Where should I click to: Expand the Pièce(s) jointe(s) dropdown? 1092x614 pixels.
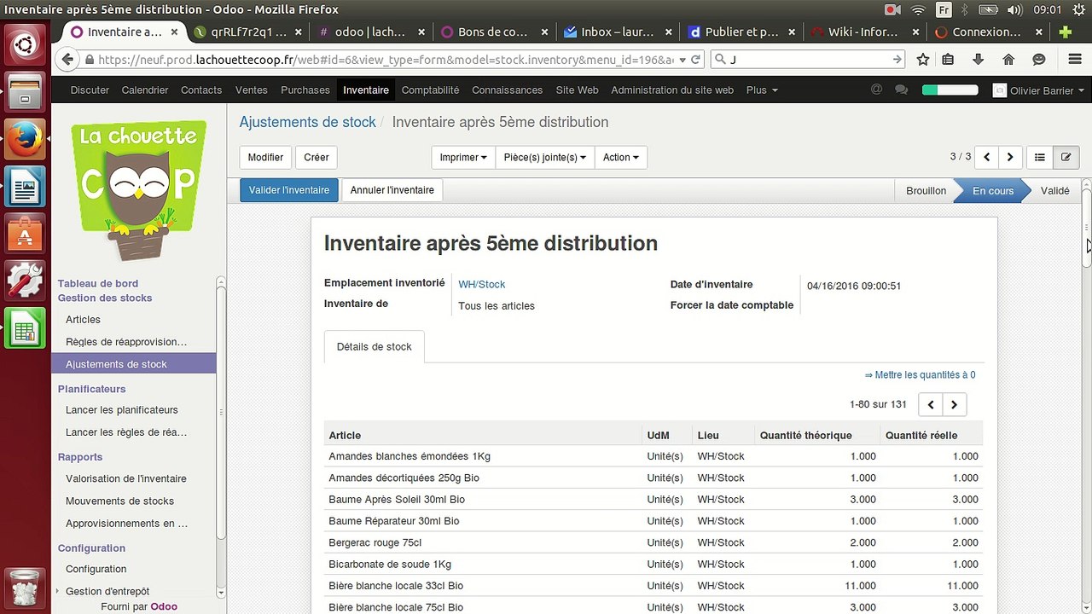point(544,157)
